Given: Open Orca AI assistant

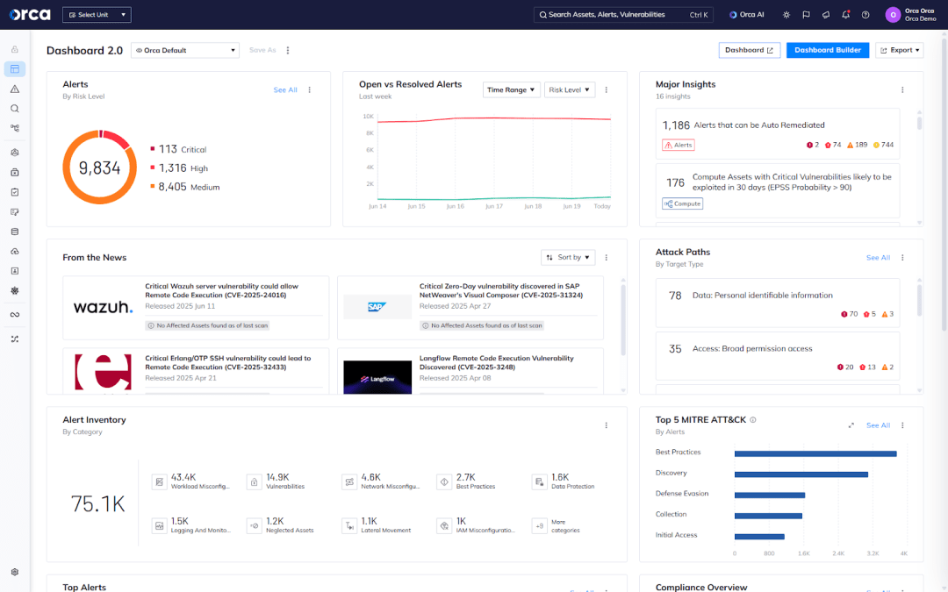Looking at the screenshot, I should click(747, 15).
